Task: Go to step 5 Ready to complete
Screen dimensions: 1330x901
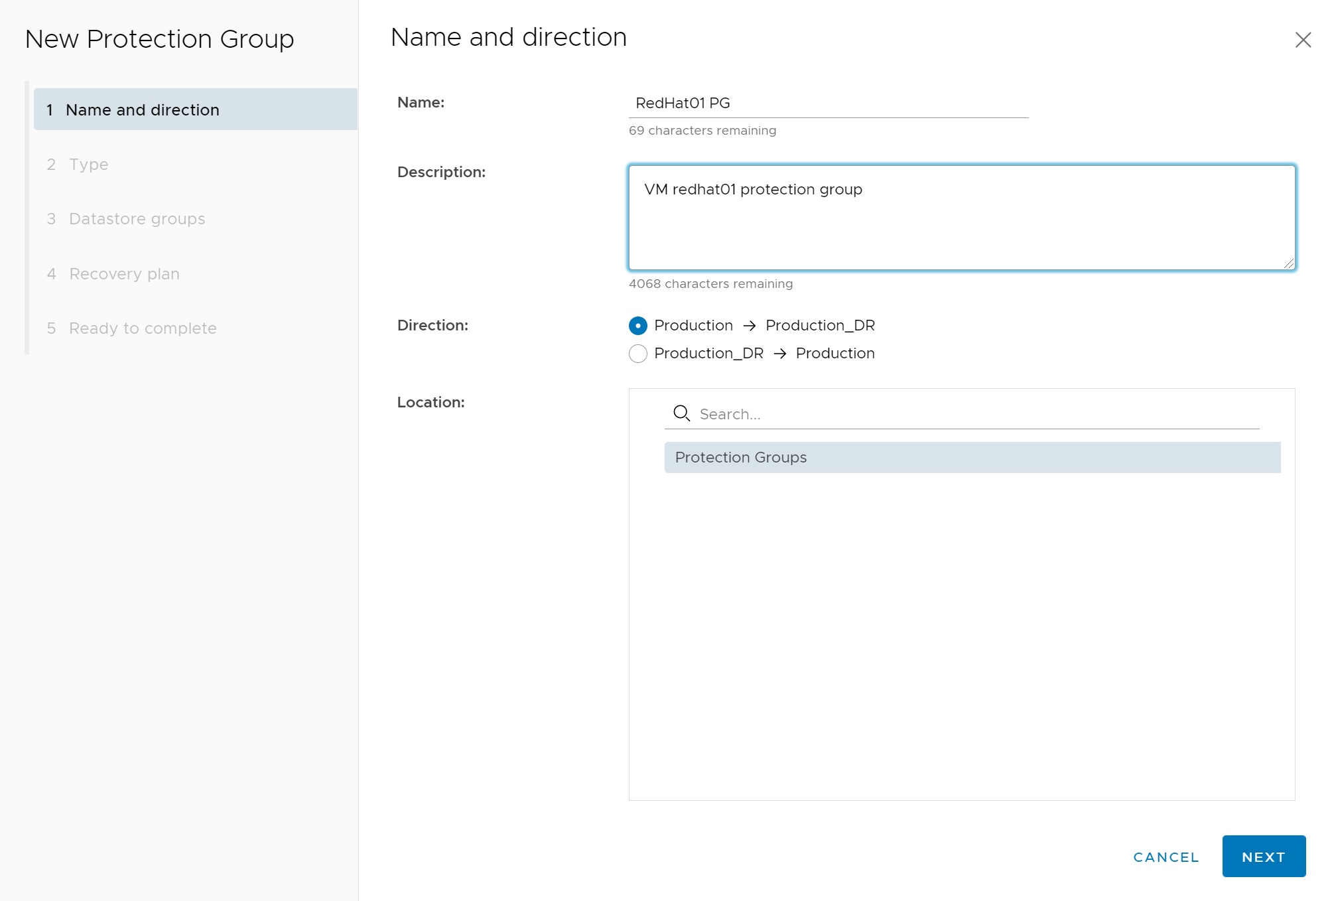Action: point(143,328)
